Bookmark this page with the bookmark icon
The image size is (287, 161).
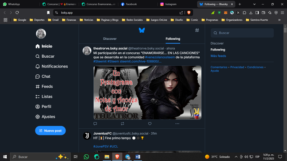pos(48,13)
